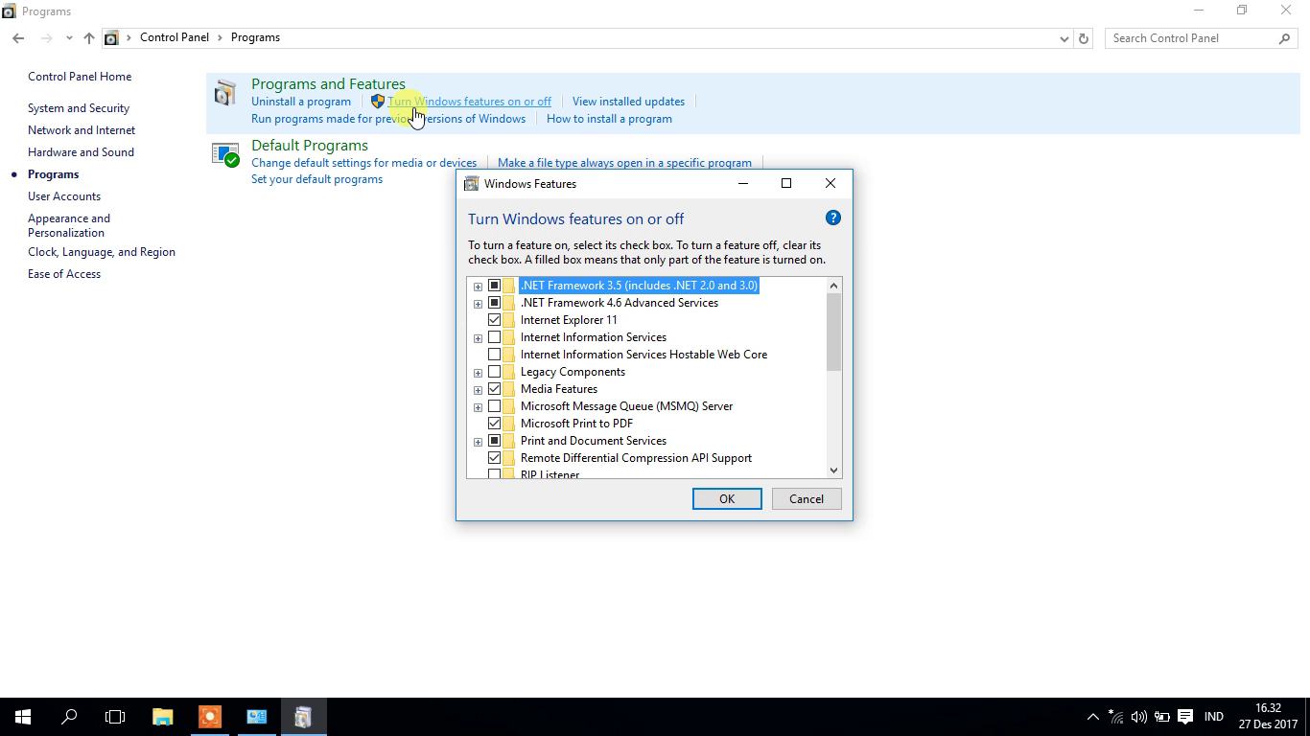Enable Legacy Components checkbox
1310x736 pixels.
point(494,372)
